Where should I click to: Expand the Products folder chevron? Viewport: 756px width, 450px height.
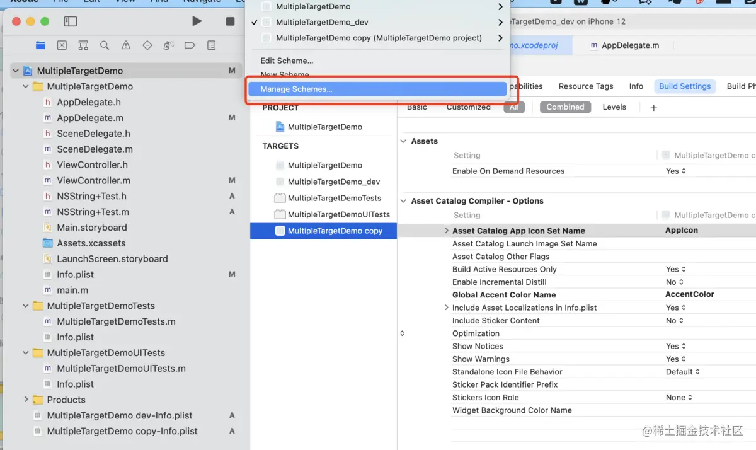coord(26,400)
